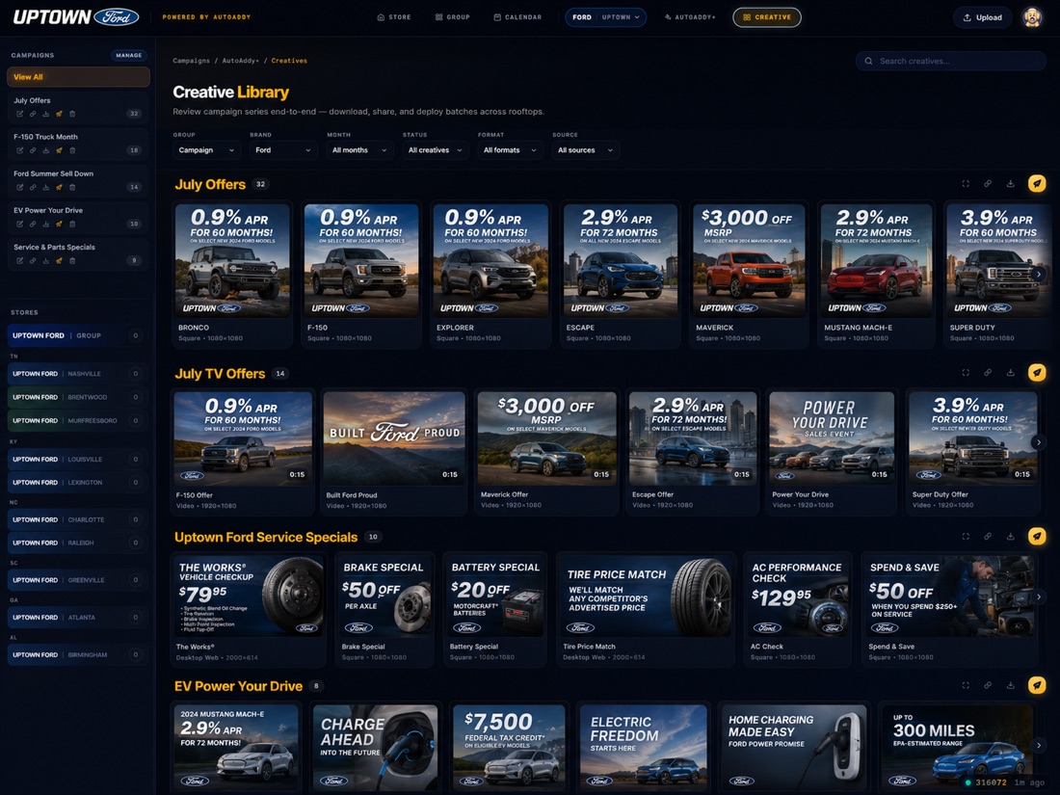Open the Ford Uptown store selector dropdown
The width and height of the screenshot is (1060, 795).
(x=606, y=17)
